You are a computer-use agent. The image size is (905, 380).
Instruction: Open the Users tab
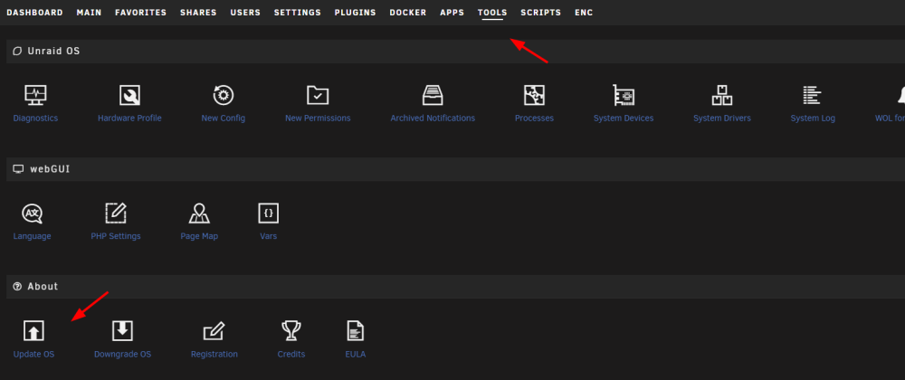tap(245, 13)
